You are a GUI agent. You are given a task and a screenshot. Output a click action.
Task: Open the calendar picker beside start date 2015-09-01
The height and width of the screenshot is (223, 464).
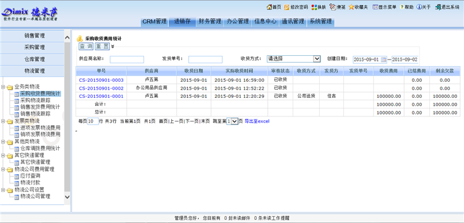(384, 59)
